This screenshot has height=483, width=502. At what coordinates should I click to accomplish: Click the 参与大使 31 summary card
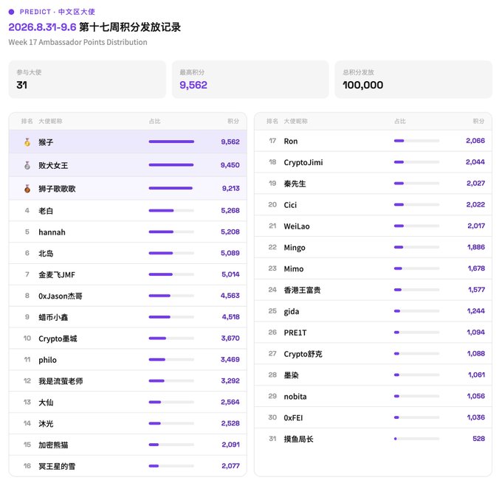click(87, 80)
